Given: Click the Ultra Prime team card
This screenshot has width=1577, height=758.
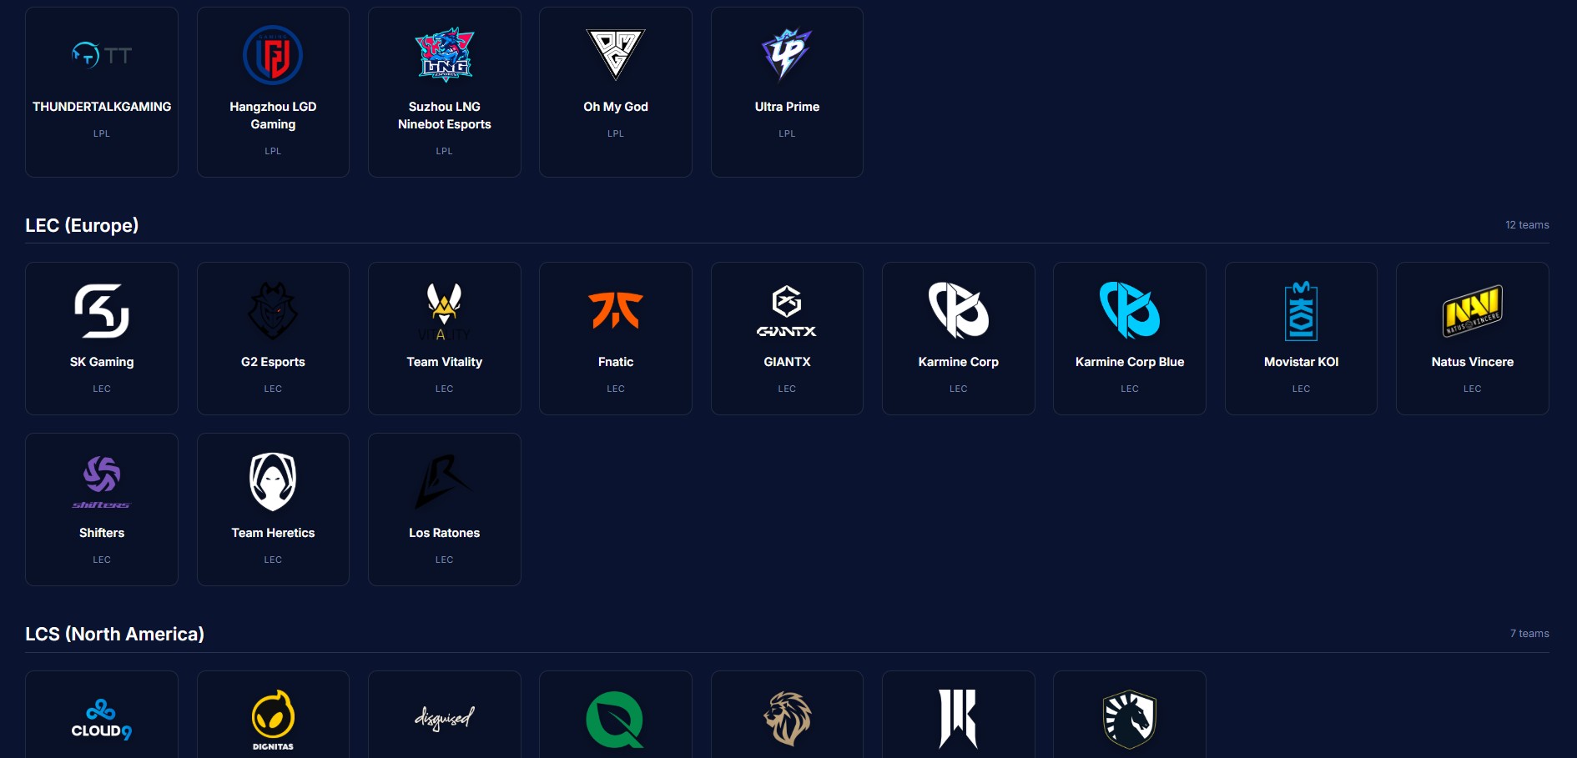Looking at the screenshot, I should (787, 93).
